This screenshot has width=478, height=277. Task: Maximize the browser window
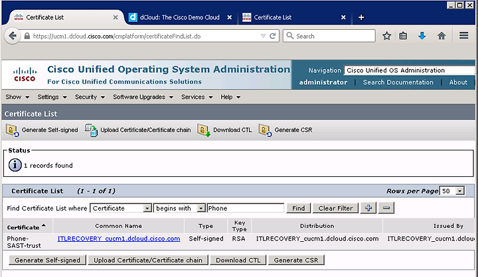tap(460, 5)
